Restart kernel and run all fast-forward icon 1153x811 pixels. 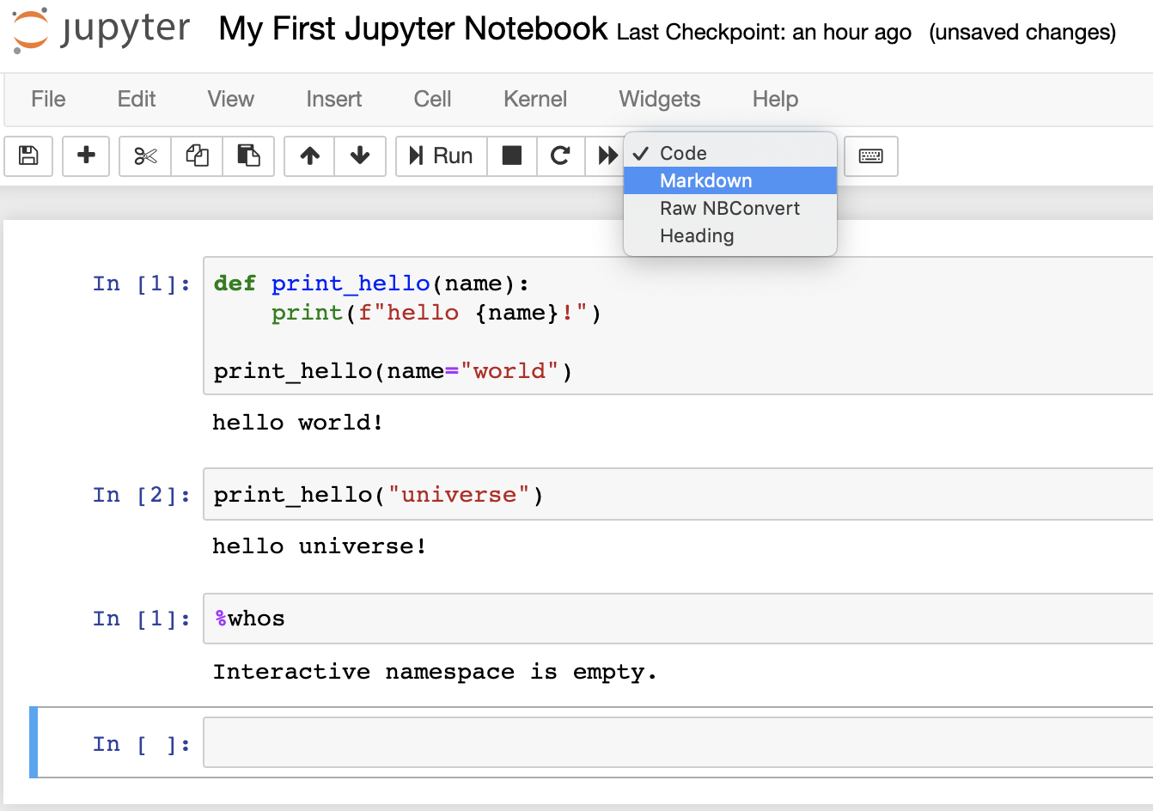point(607,155)
